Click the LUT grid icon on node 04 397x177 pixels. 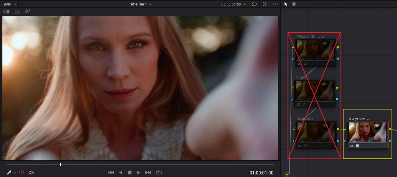click(357, 146)
